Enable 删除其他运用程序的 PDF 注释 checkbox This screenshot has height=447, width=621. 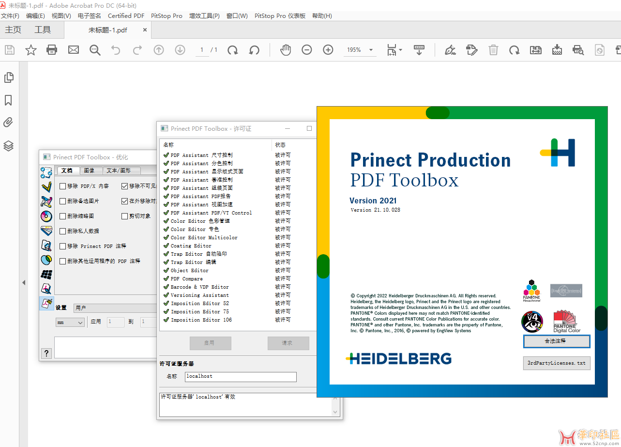click(x=62, y=261)
